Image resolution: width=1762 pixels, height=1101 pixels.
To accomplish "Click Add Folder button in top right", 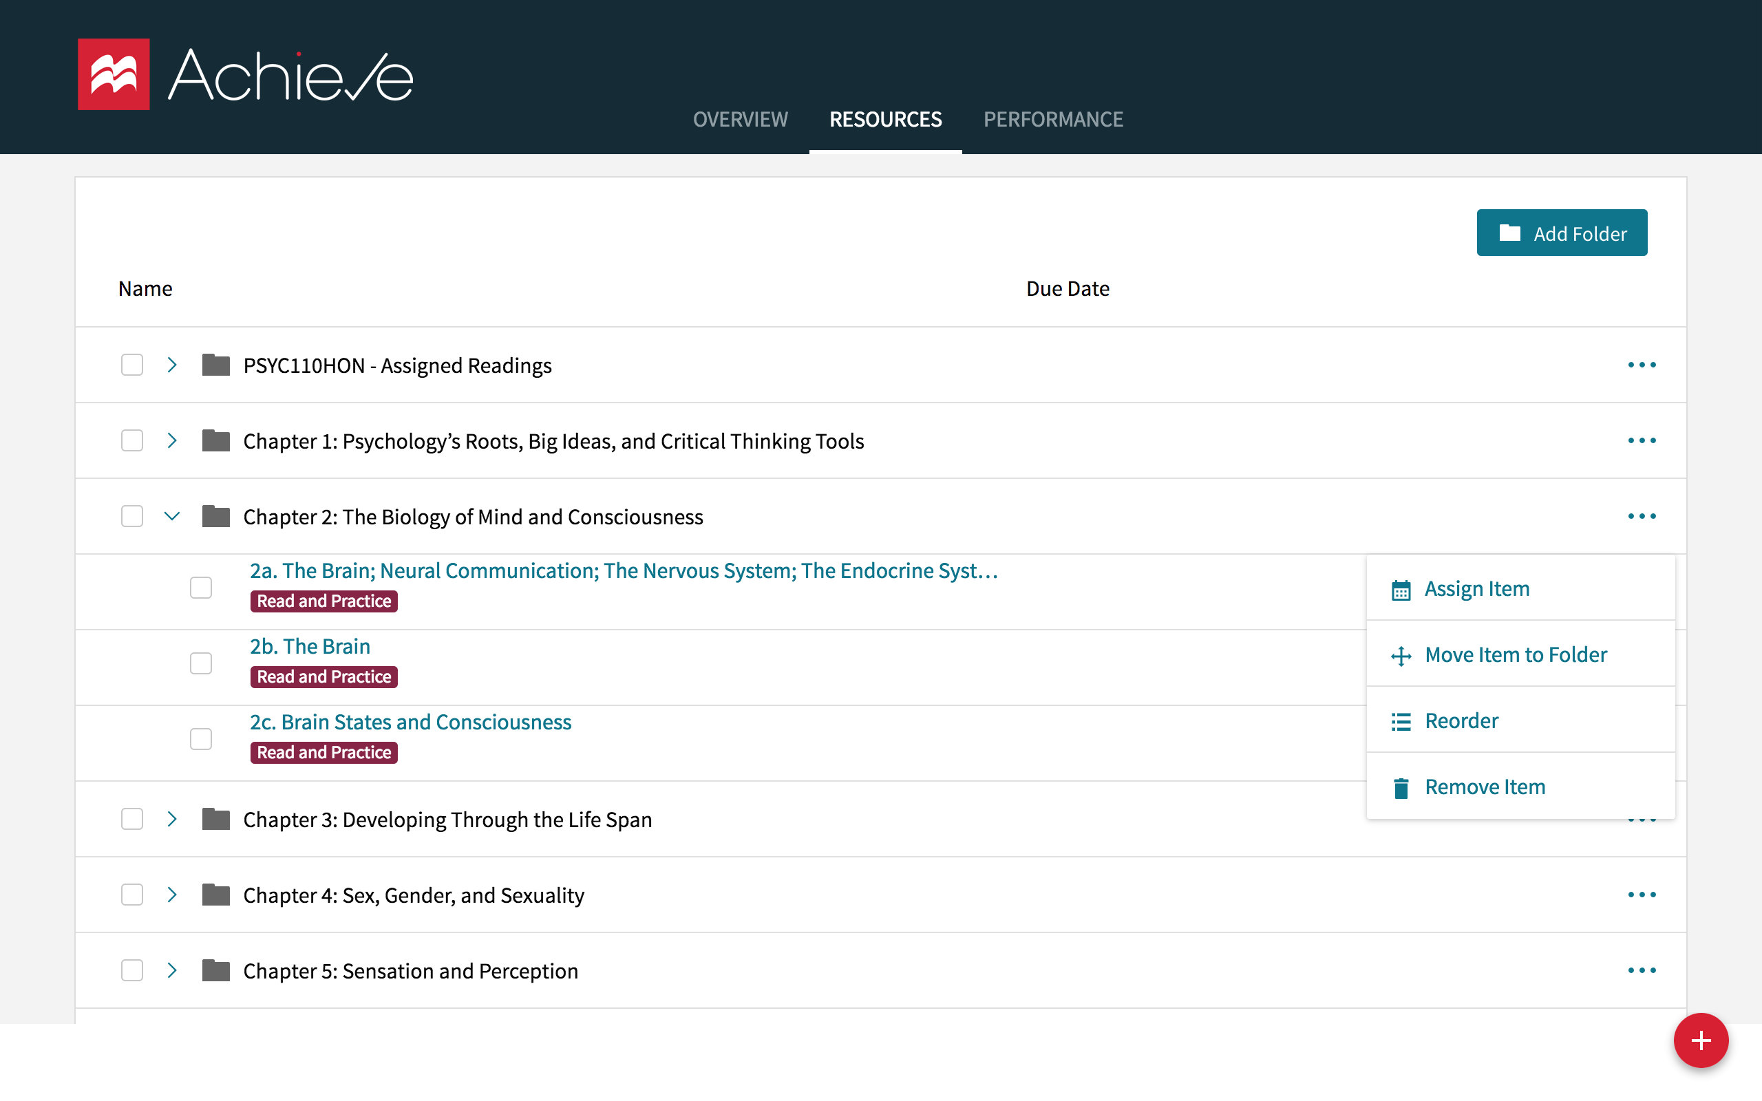I will click(x=1562, y=232).
